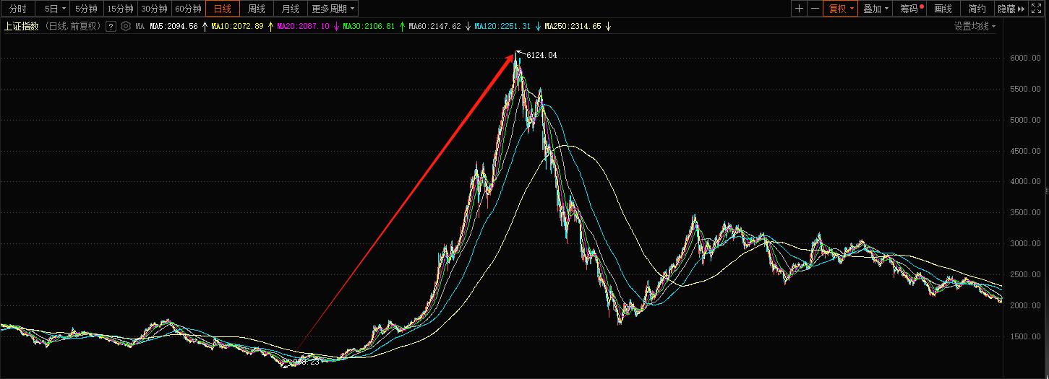
Task: Toggle fullscreen chart view icon
Action: click(1036, 9)
